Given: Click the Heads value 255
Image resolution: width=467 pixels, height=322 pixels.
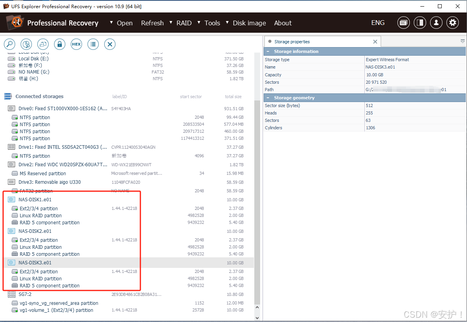Looking at the screenshot, I should coord(369,113).
